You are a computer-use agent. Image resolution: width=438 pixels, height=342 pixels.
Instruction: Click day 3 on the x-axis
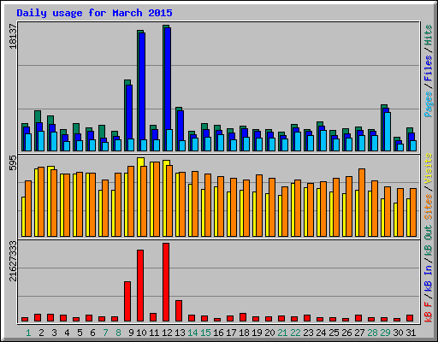(x=54, y=333)
